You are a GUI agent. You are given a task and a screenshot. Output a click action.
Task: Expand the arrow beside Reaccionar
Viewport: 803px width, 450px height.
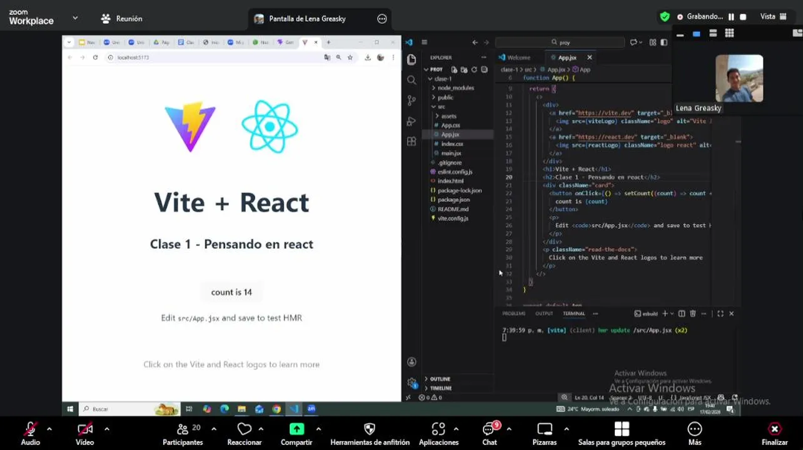pyautogui.click(x=261, y=429)
